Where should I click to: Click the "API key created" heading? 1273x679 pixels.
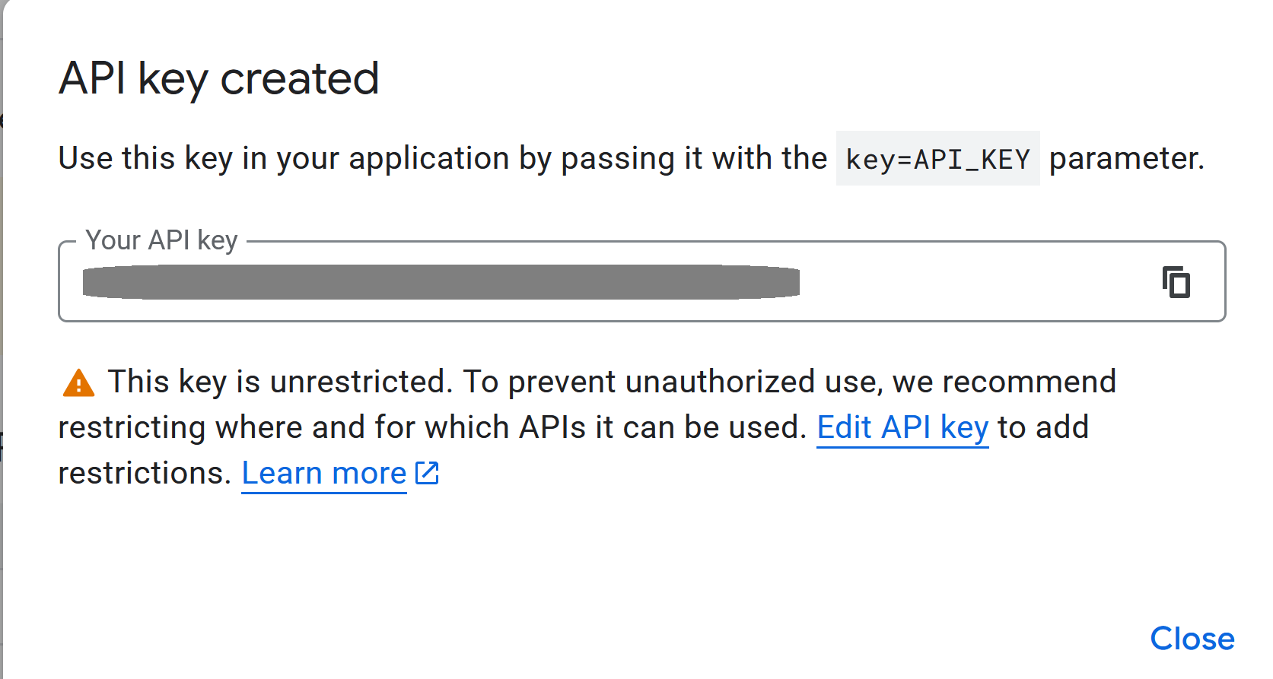click(219, 78)
